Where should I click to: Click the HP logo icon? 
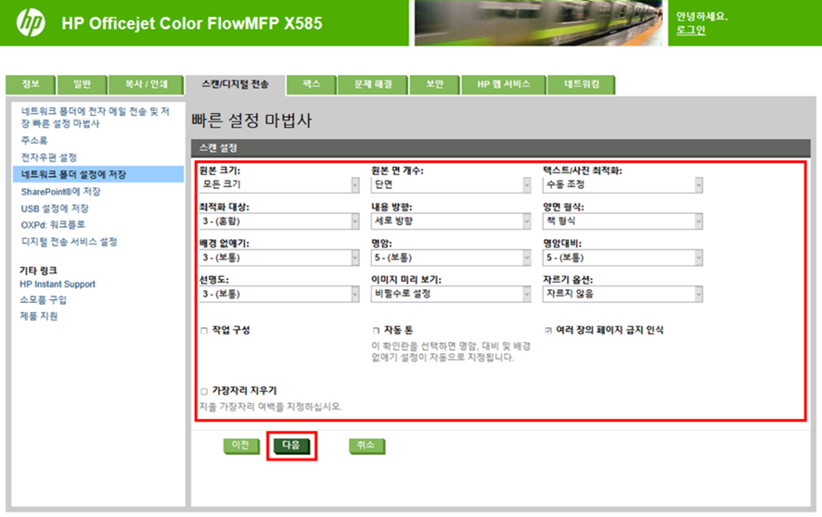(x=31, y=22)
